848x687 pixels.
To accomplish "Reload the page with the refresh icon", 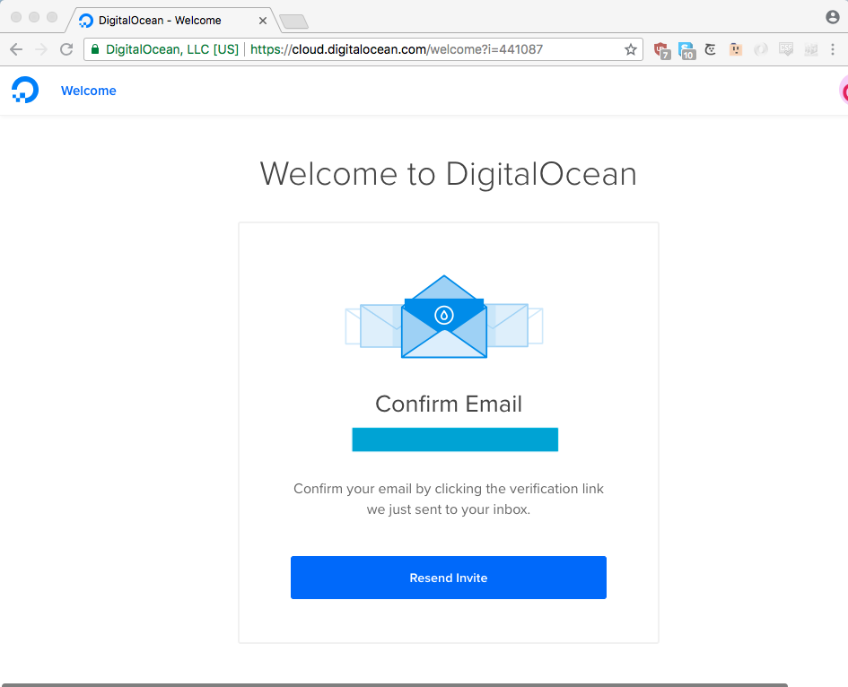I will point(66,49).
